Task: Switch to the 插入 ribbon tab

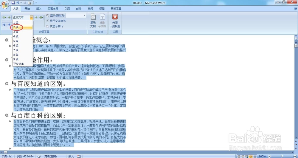Action: coord(39,9)
